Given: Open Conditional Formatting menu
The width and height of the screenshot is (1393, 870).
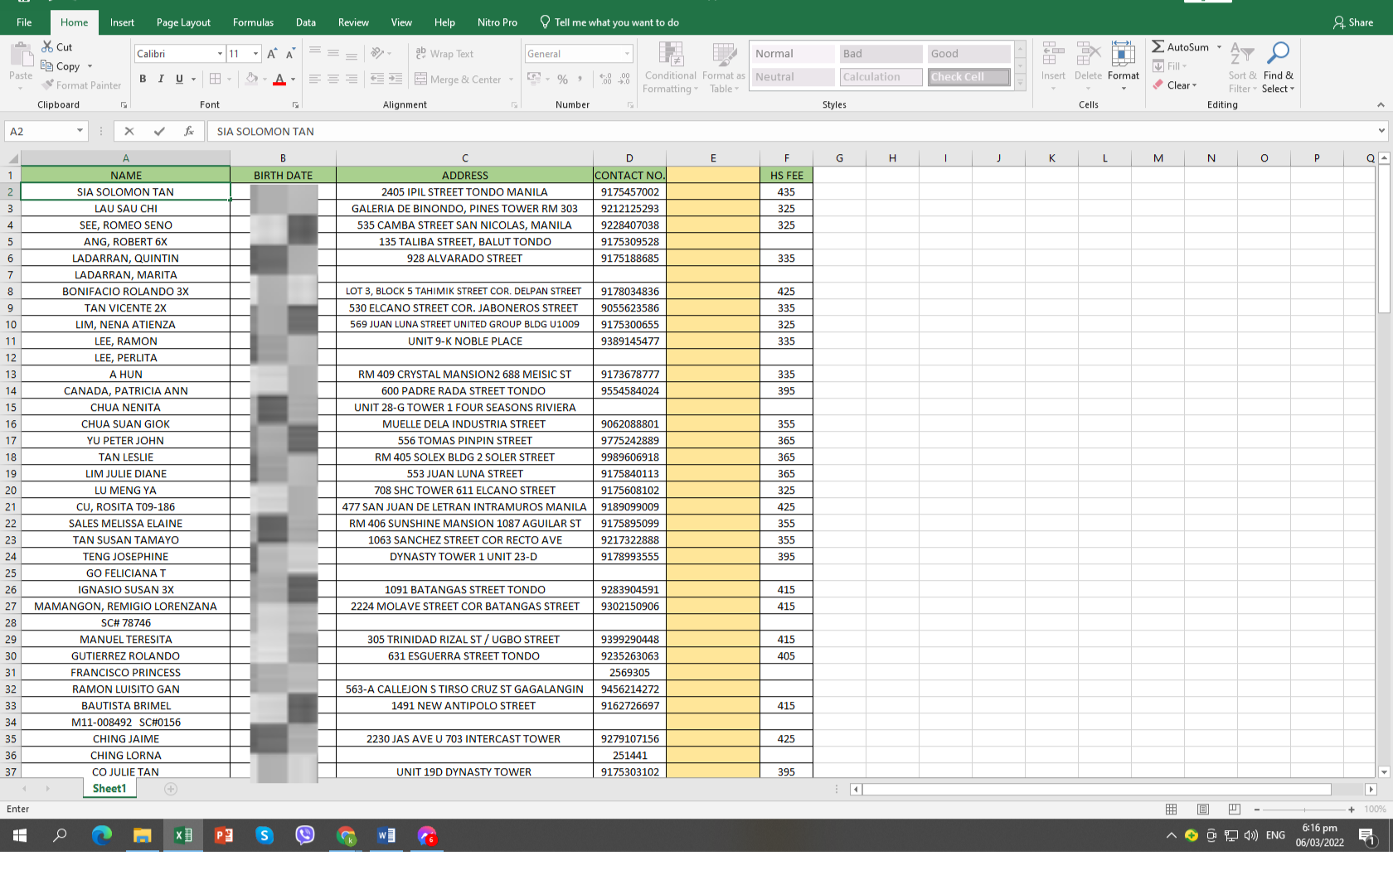Looking at the screenshot, I should tap(671, 68).
